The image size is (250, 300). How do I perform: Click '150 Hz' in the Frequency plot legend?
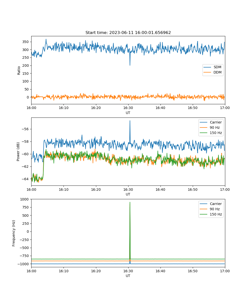tap(216, 214)
